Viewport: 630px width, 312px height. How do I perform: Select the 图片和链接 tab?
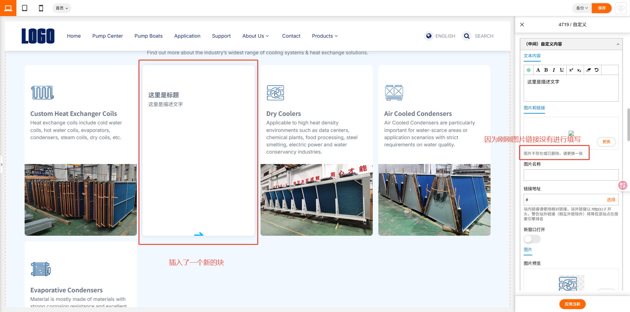coord(534,108)
